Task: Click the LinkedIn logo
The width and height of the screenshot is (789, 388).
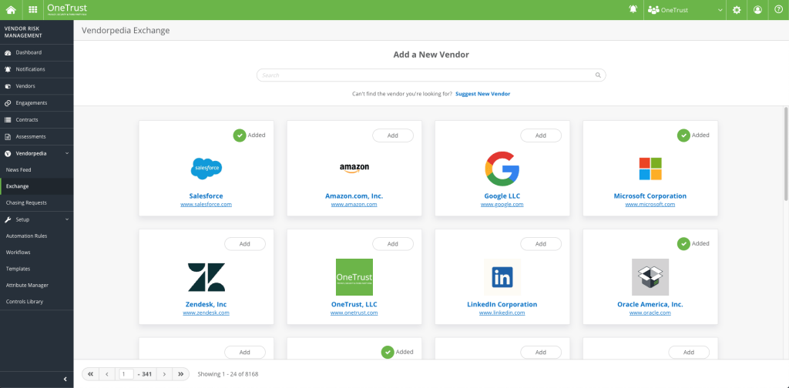Action: 502,277
